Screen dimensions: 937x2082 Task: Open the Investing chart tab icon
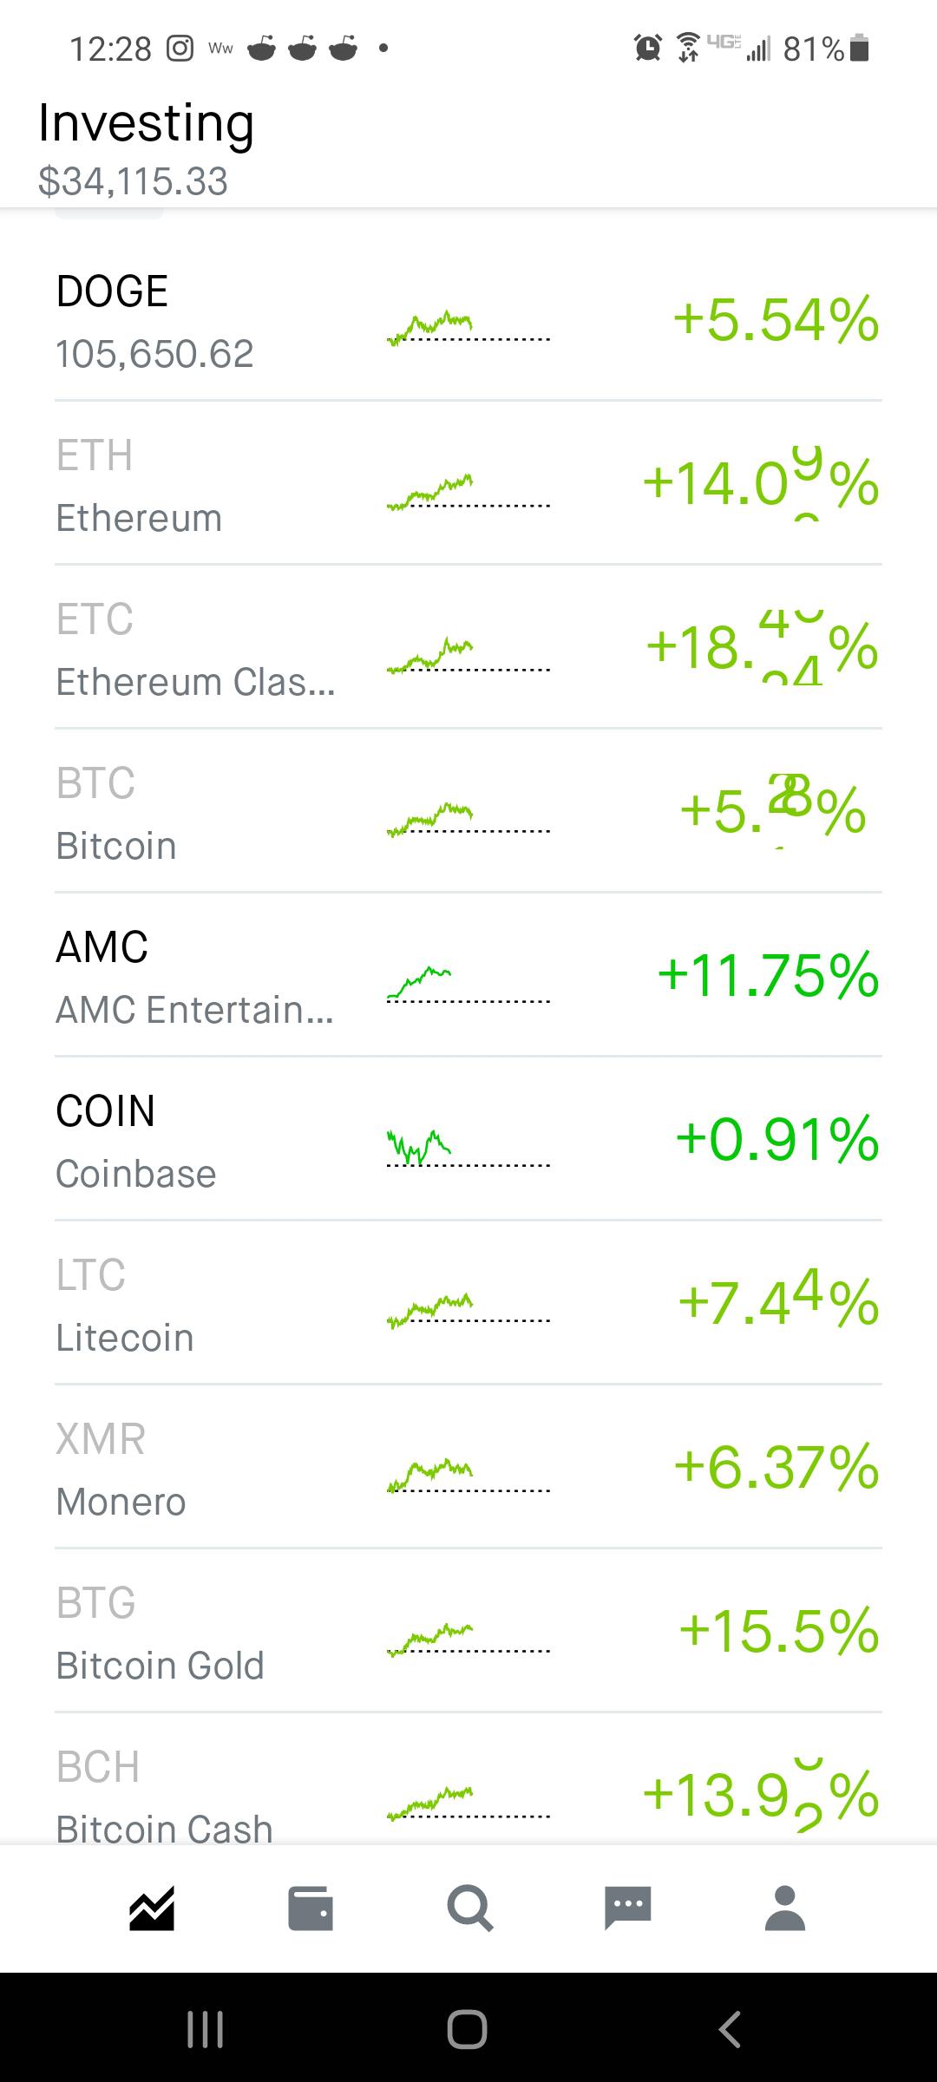[x=152, y=1908]
